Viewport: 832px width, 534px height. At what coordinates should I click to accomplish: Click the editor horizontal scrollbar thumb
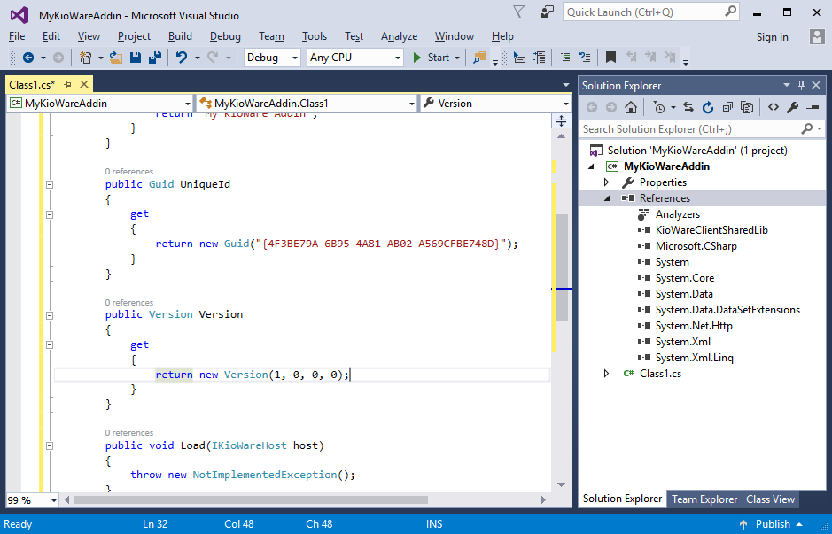(251, 500)
